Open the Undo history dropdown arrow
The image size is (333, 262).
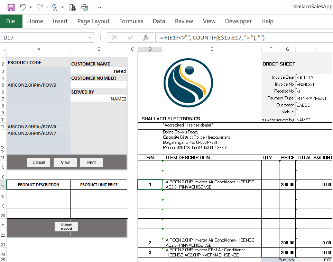(30, 7)
